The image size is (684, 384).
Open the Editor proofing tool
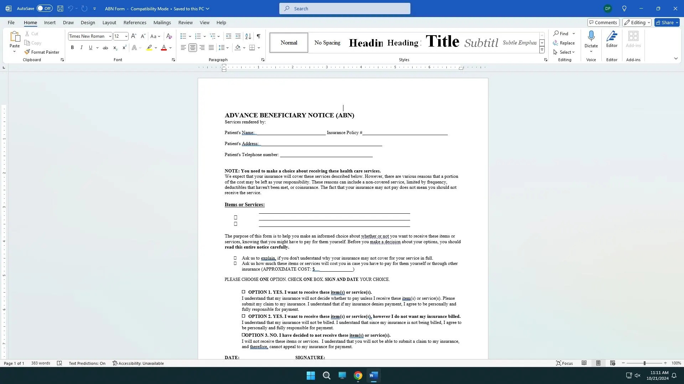click(x=612, y=39)
